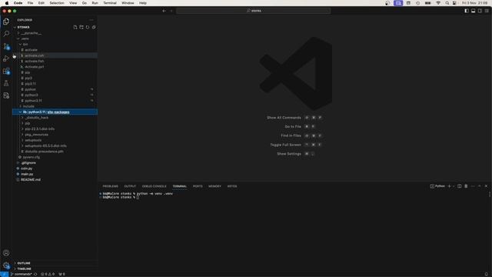Open the Terminal menu in menu bar
The width and height of the screenshot is (492, 277).
110,3
